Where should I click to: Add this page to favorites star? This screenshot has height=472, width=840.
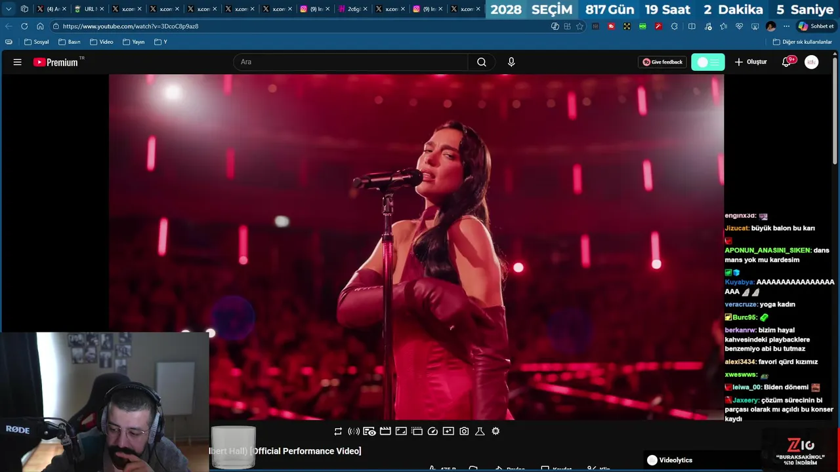[579, 26]
